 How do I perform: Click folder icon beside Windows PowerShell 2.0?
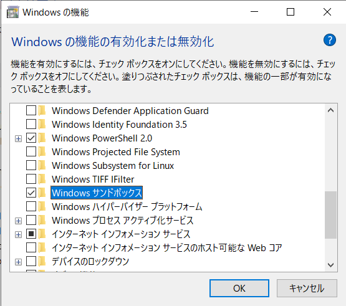tap(42, 138)
